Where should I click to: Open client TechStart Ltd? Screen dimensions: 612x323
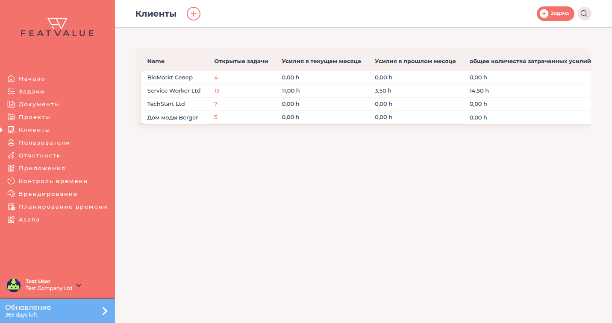click(x=166, y=104)
